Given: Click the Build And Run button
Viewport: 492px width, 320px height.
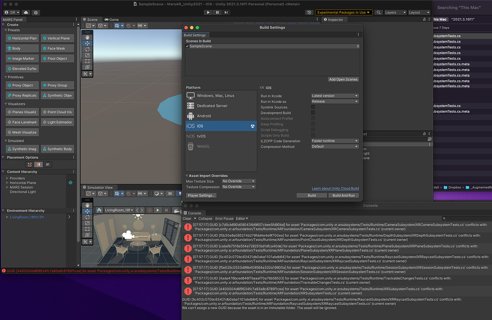Looking at the screenshot, I should pyautogui.click(x=344, y=195).
